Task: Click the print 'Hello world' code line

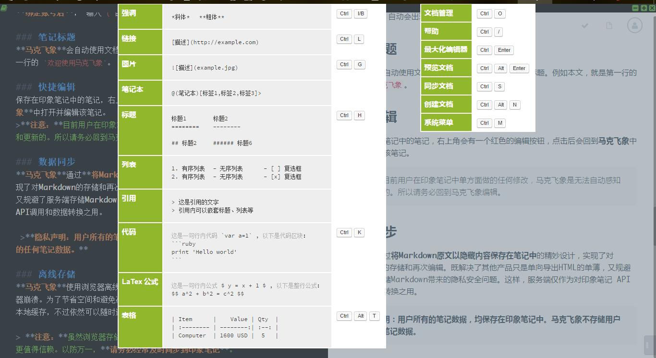Action: [204, 252]
